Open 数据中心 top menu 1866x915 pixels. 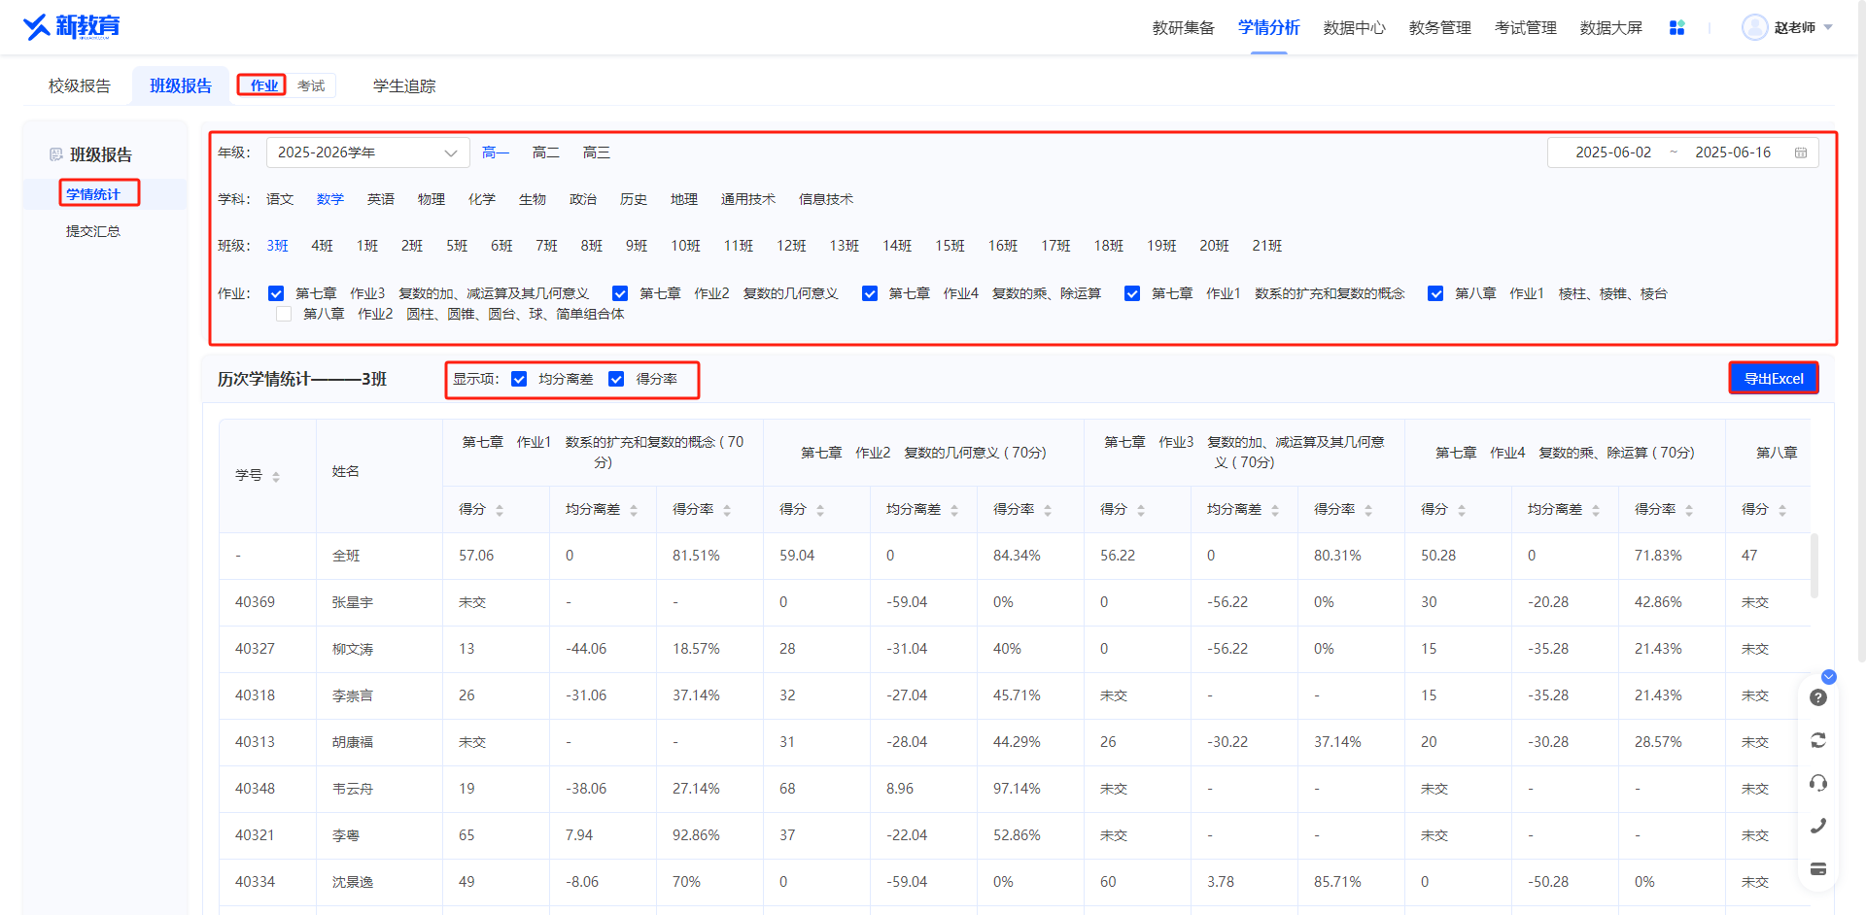[1355, 28]
